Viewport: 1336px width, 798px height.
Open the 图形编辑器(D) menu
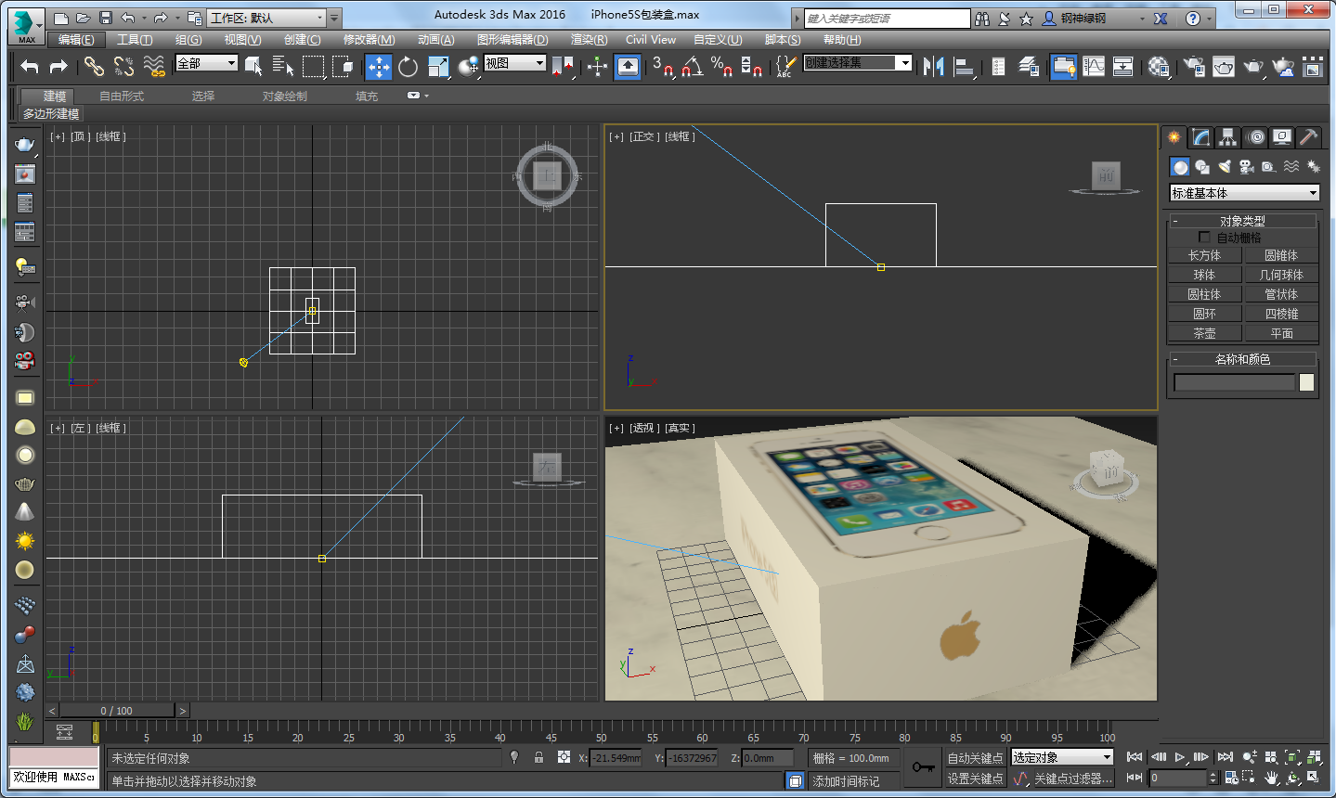coord(512,40)
